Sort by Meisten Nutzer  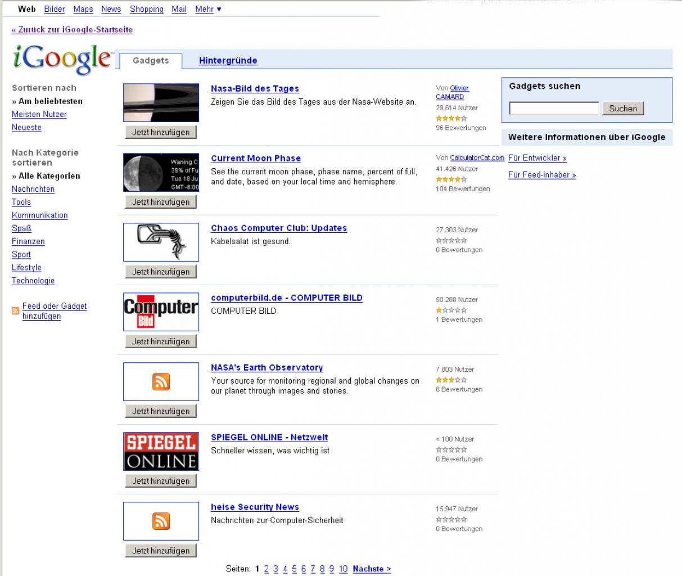(x=39, y=114)
